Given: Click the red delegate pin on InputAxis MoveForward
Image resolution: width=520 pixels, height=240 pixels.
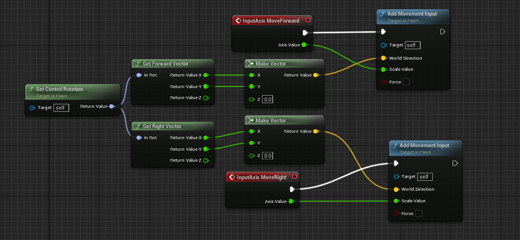Looking at the screenshot, I should tap(307, 20).
